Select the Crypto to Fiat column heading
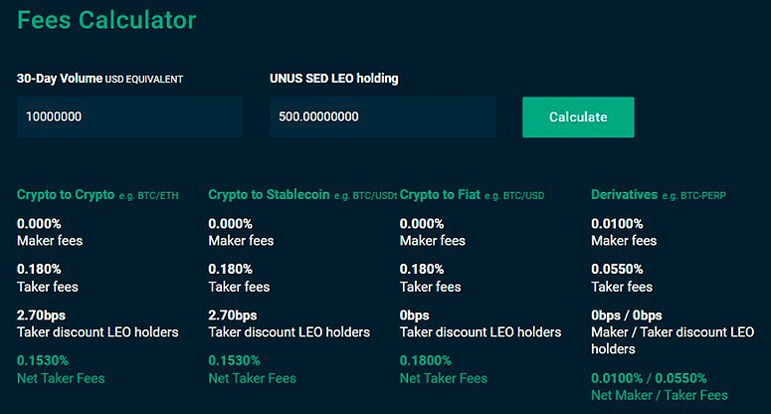Image resolution: width=771 pixels, height=414 pixels. tap(444, 195)
